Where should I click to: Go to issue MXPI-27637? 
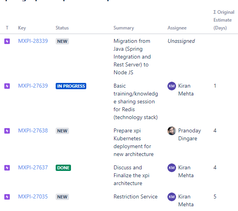point(33,168)
